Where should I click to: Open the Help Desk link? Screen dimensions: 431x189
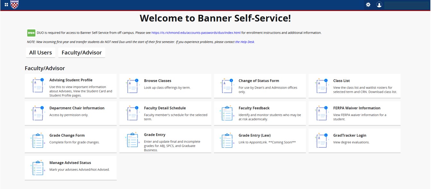(x=245, y=42)
